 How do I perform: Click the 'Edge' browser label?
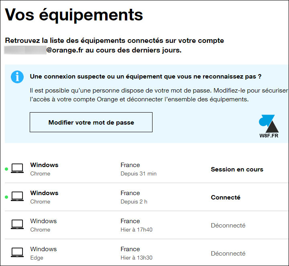click(x=37, y=258)
